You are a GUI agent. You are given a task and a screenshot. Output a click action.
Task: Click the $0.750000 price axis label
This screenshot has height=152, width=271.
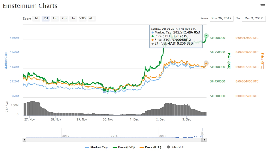[218, 52]
